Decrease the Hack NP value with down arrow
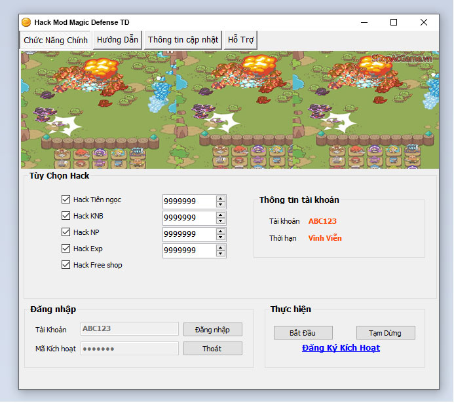 221,237
